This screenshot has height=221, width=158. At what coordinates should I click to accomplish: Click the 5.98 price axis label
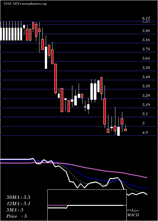pos(146,31)
